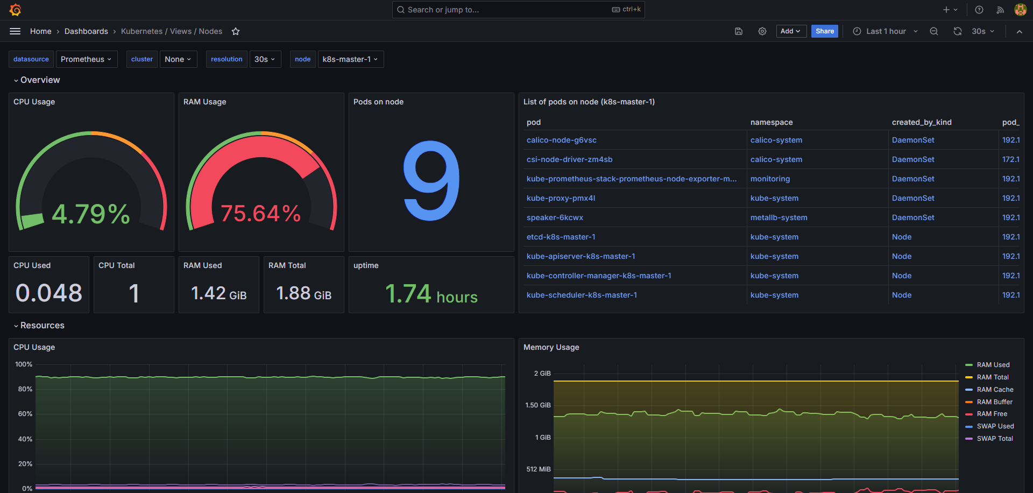Click the RAM Total yellow color swatch
The height and width of the screenshot is (493, 1033).
coord(969,377)
